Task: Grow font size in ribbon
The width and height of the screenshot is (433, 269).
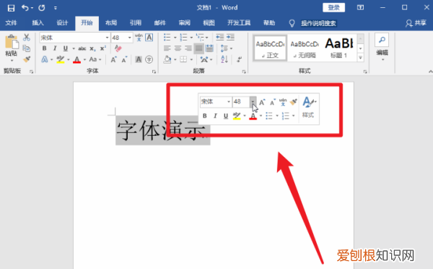Action: pos(114,59)
